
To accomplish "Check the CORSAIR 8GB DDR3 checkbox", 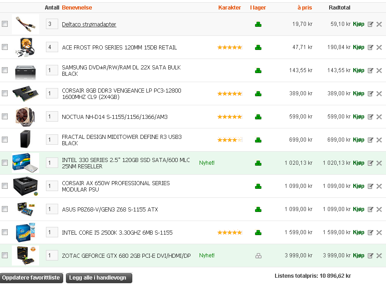I will (5, 93).
